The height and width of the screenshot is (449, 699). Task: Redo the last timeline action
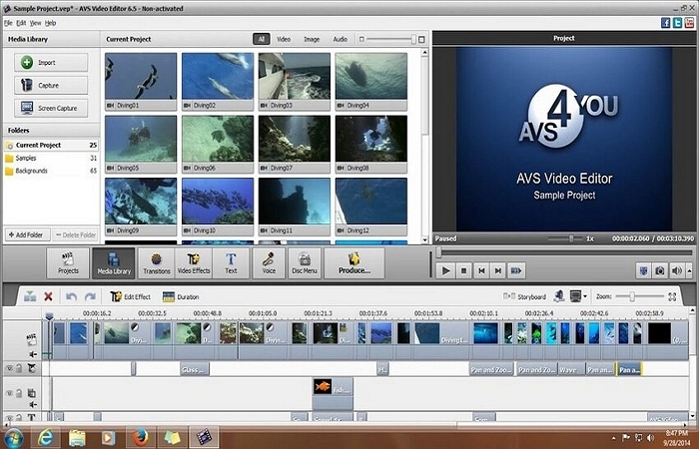tap(90, 296)
